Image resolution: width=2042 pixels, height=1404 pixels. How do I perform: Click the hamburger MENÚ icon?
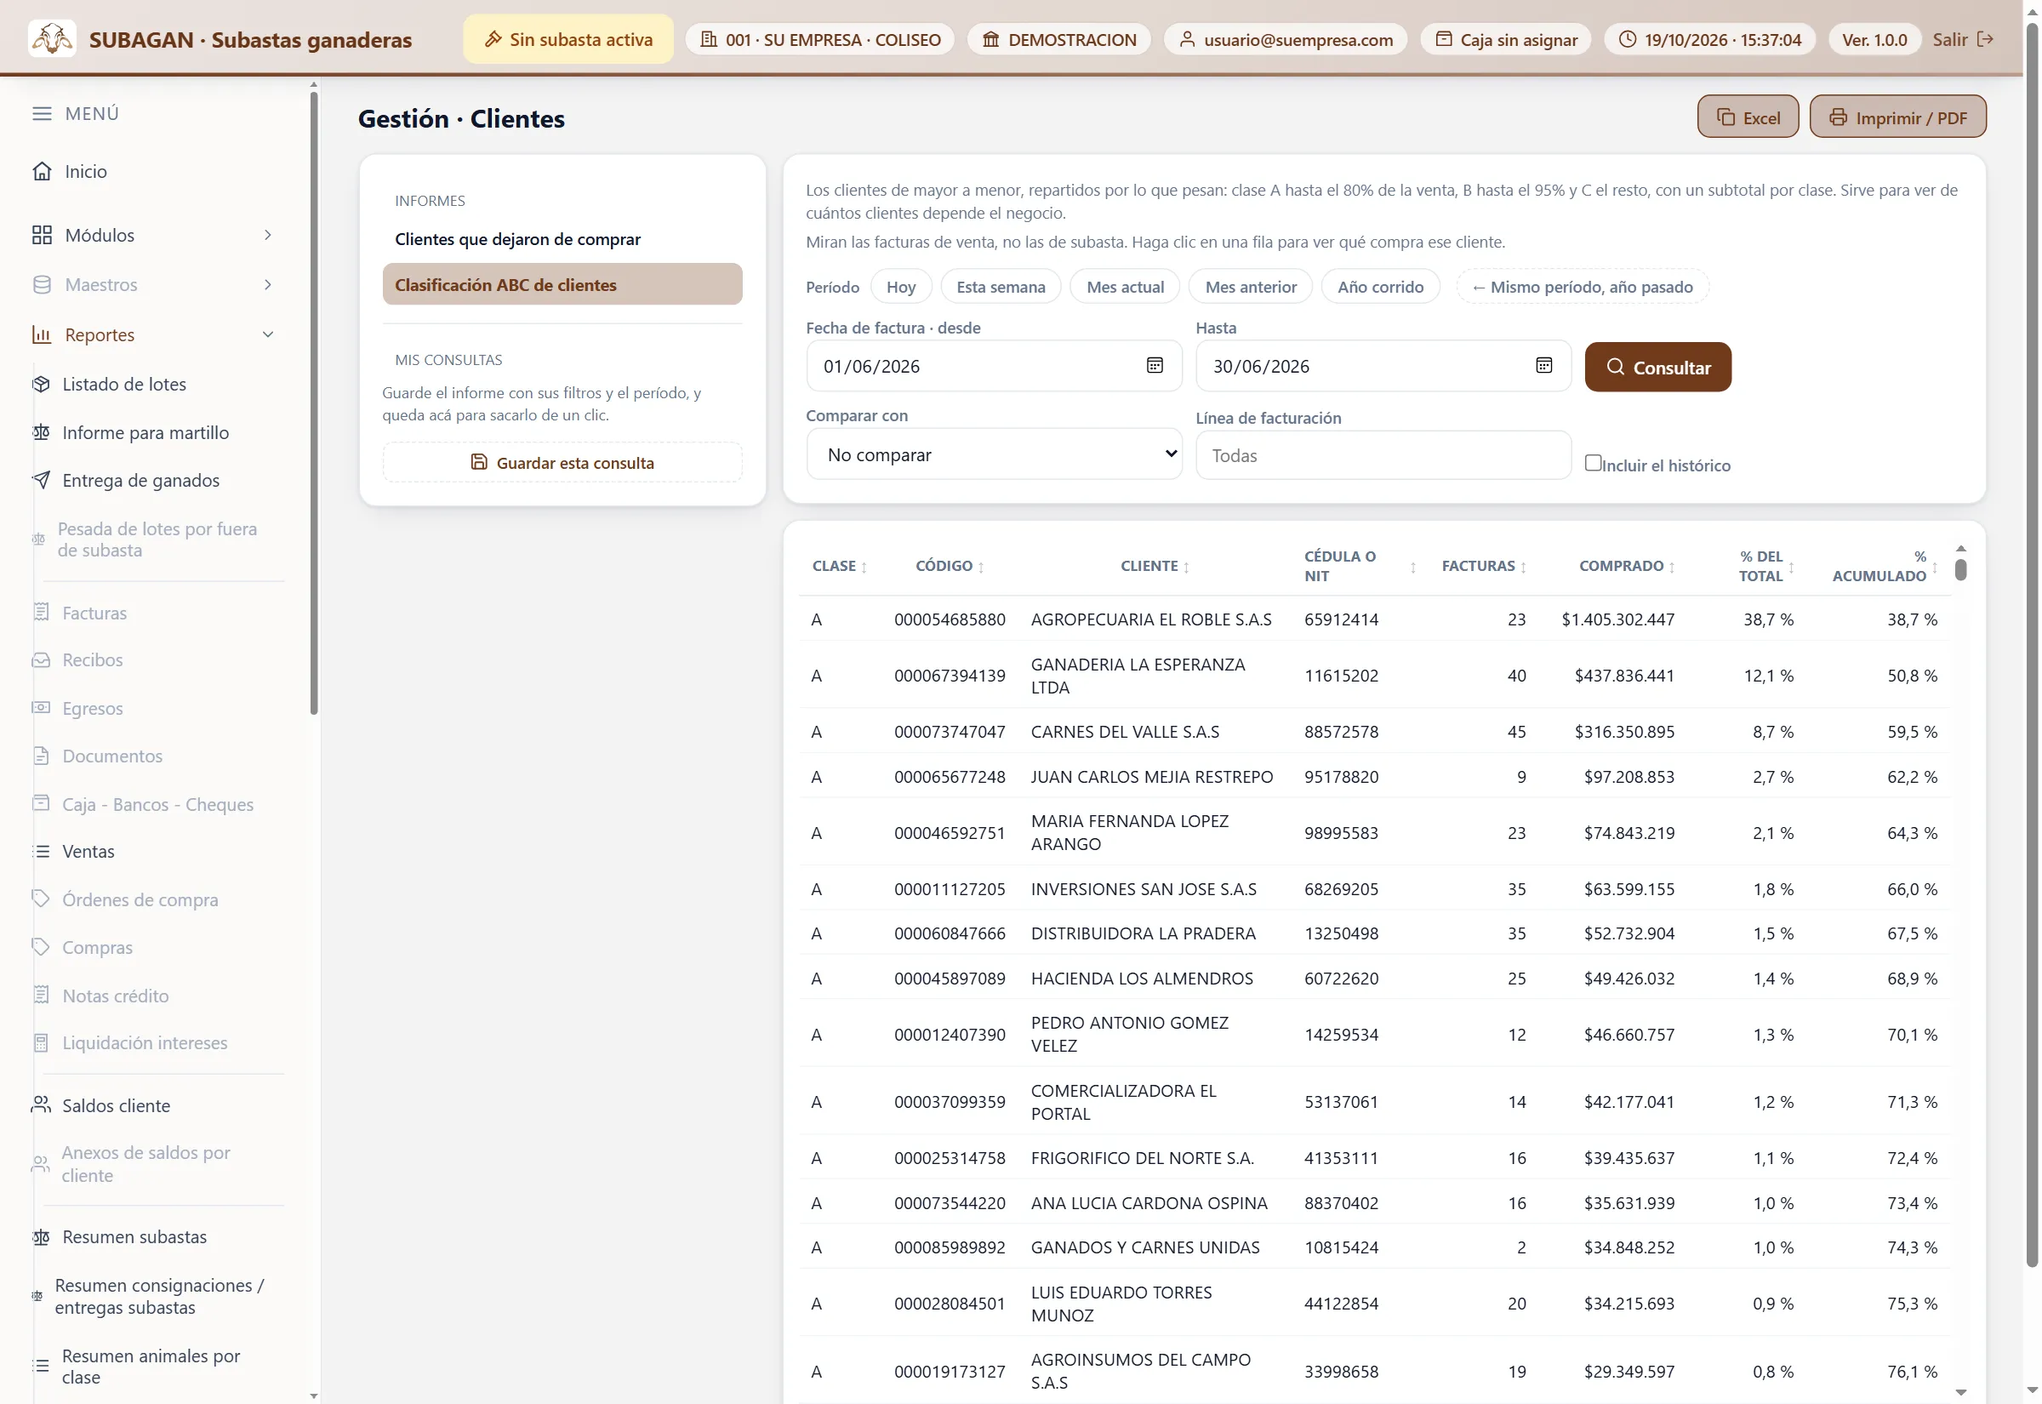(x=42, y=113)
